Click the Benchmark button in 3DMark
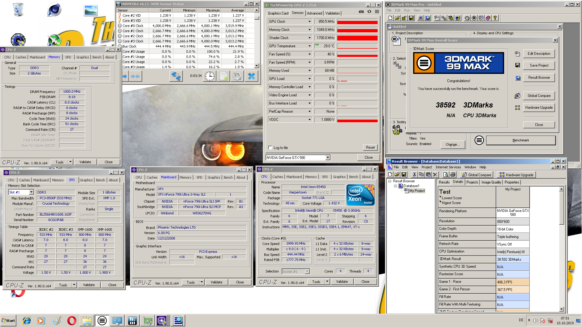 click(x=521, y=140)
